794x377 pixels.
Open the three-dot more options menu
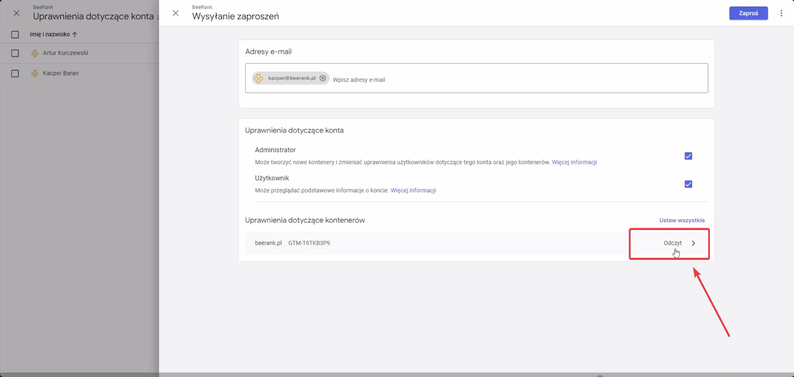coord(781,13)
